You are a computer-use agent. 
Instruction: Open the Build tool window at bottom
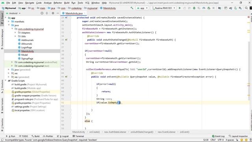(x=35, y=136)
